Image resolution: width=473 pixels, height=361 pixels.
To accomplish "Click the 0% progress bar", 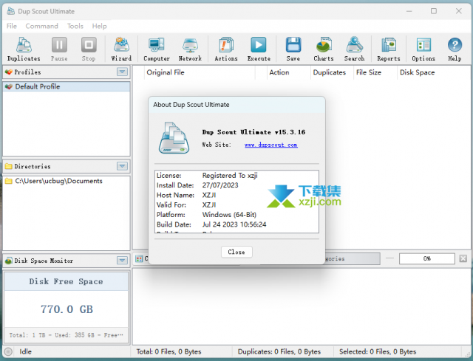I will click(427, 258).
